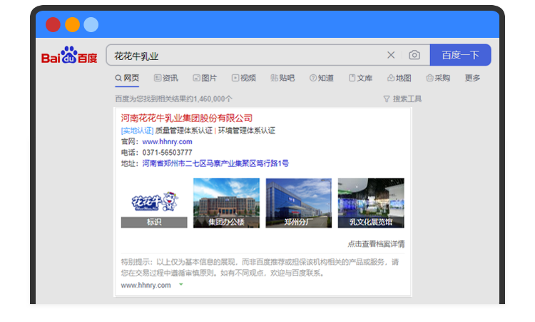Switch to the 地图 tab

click(x=399, y=79)
